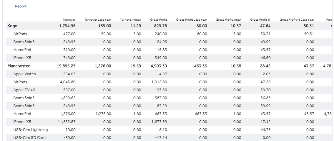Click AirPods gross profit % 47.28

pos(265,82)
